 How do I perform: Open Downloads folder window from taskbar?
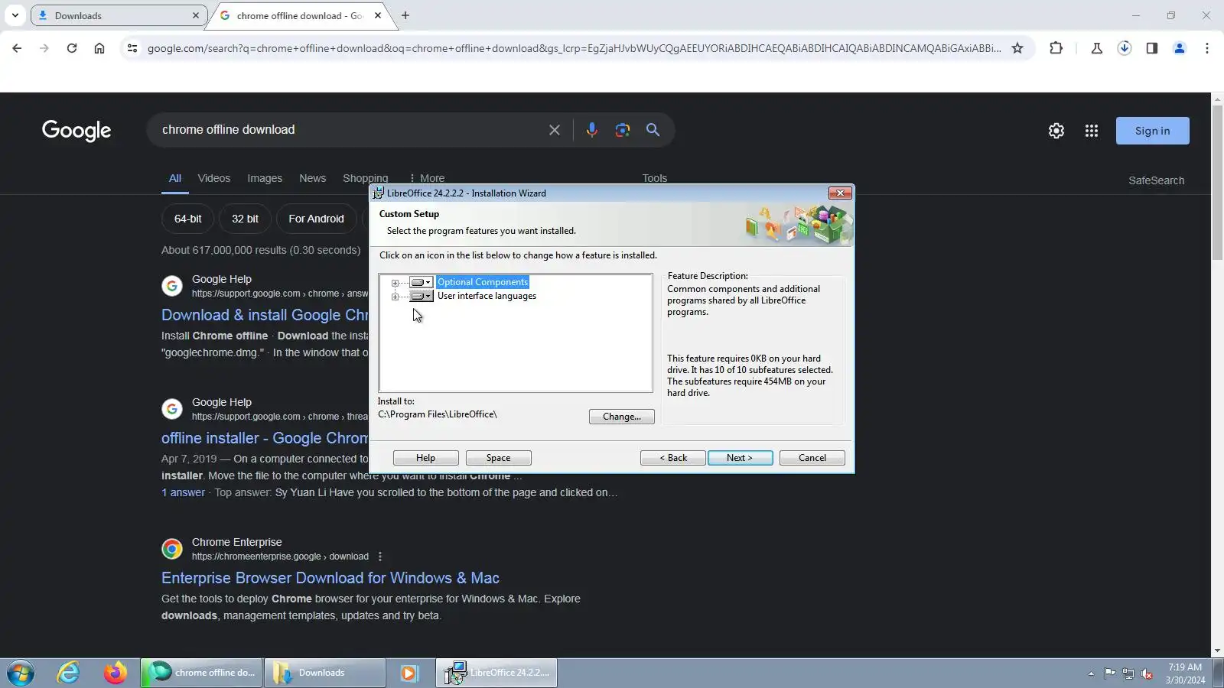click(x=325, y=673)
